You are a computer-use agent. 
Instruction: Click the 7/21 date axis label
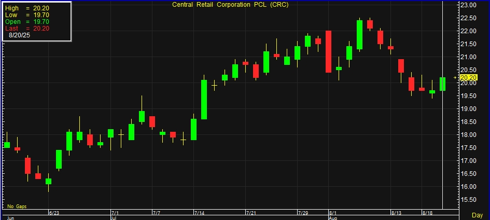[x=251, y=213]
